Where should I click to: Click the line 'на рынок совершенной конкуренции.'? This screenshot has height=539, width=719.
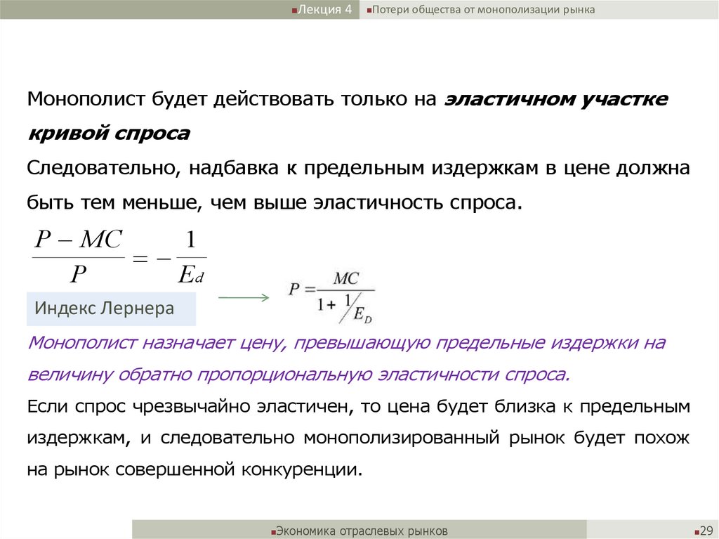click(x=195, y=469)
